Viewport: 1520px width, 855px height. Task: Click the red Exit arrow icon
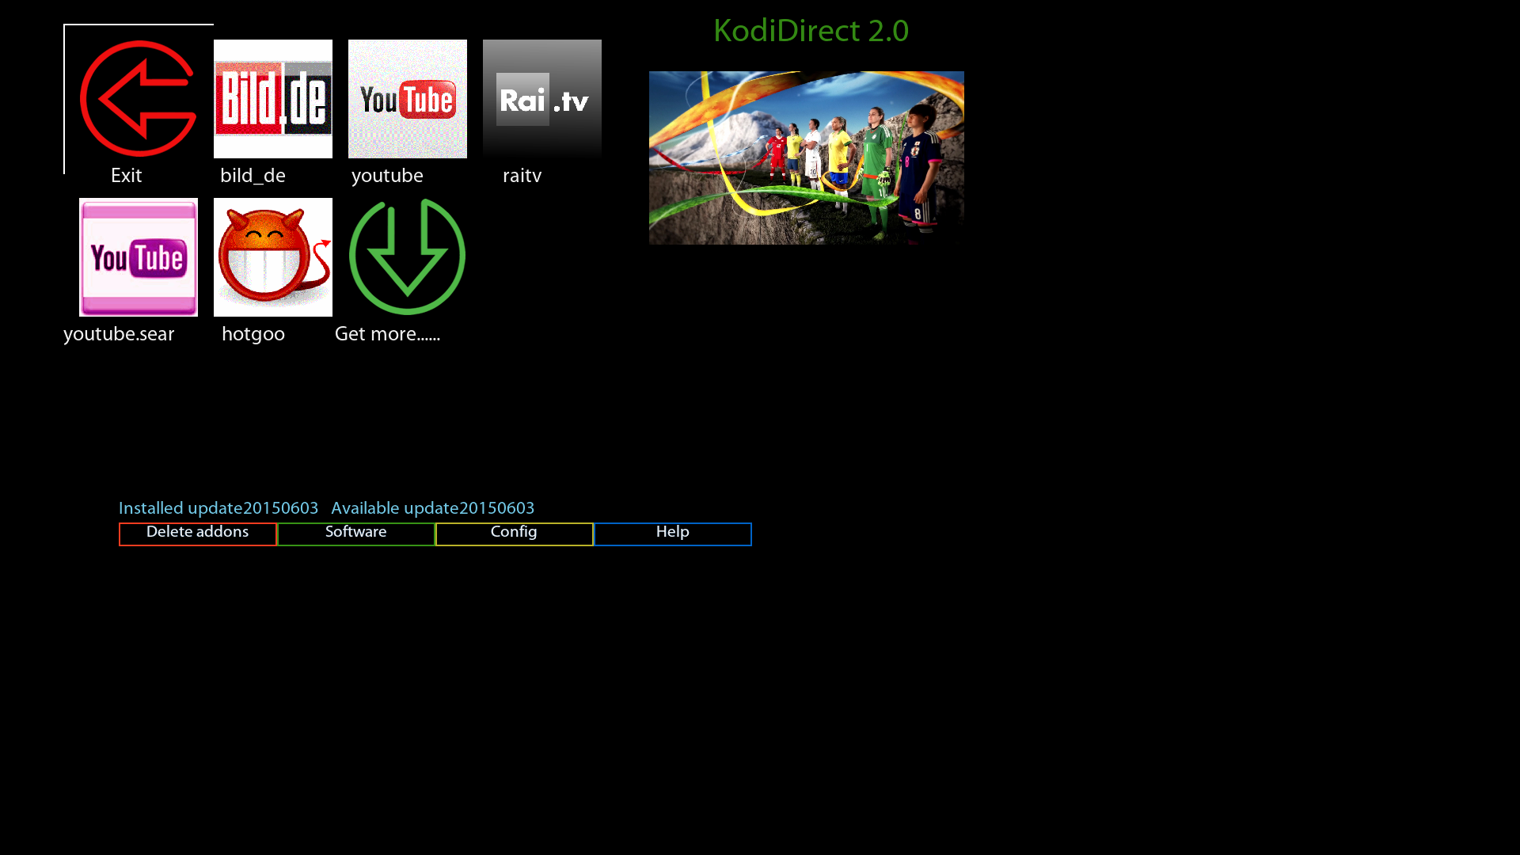click(138, 99)
